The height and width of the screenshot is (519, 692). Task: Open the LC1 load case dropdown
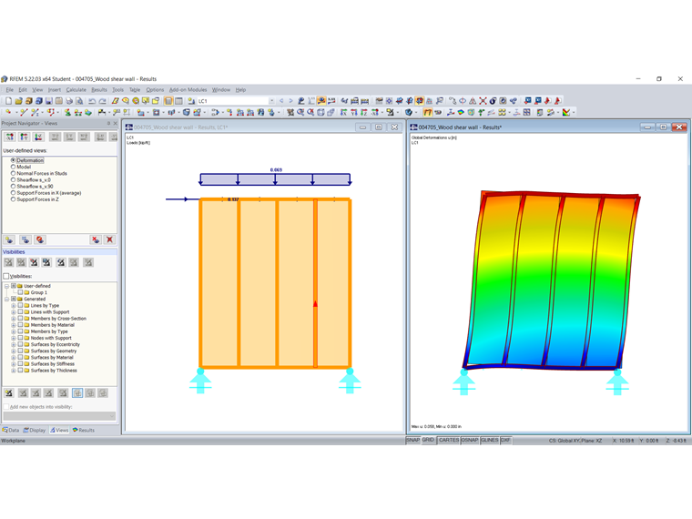tap(271, 101)
